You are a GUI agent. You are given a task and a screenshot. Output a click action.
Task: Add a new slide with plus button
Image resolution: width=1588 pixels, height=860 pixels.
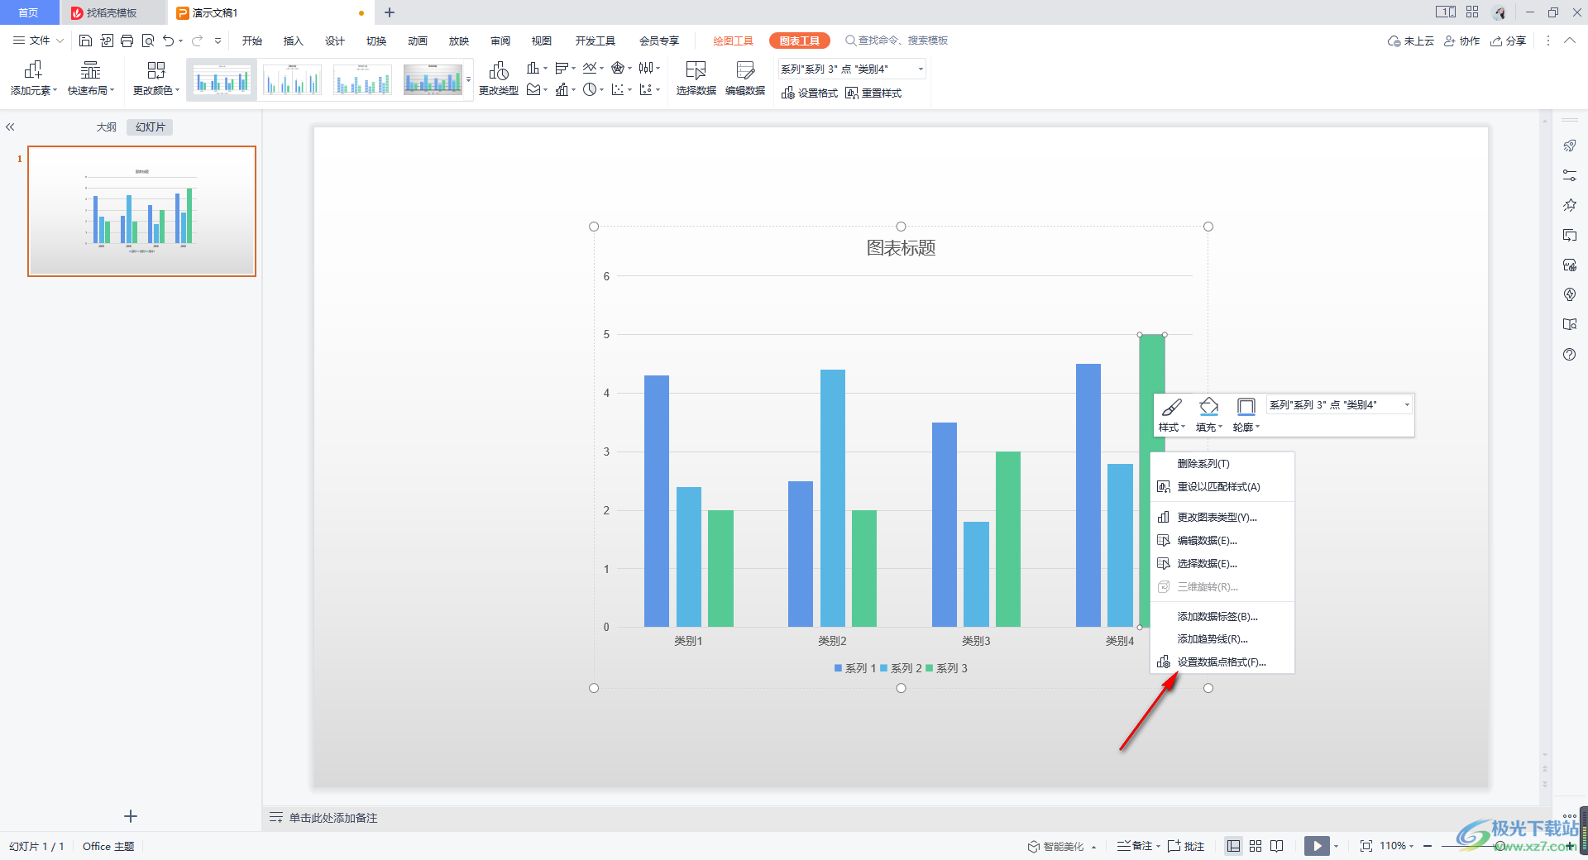tap(131, 816)
